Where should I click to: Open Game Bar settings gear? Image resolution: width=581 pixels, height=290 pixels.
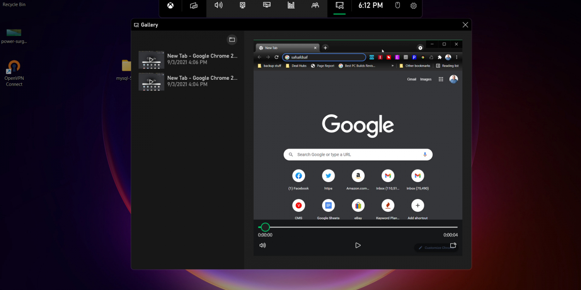[413, 6]
